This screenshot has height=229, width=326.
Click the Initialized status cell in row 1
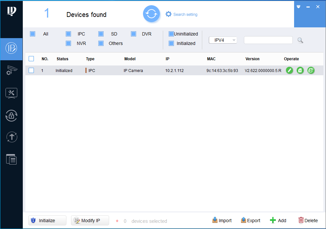click(x=64, y=70)
